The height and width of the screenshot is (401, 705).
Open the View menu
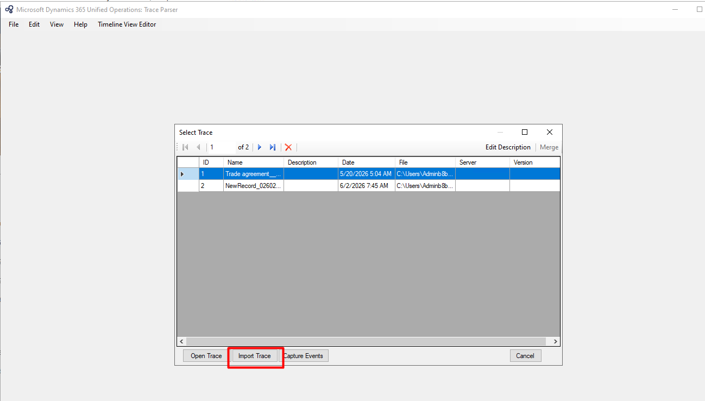point(56,24)
